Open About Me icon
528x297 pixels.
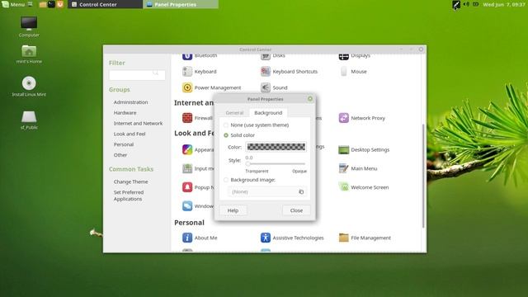tap(187, 238)
